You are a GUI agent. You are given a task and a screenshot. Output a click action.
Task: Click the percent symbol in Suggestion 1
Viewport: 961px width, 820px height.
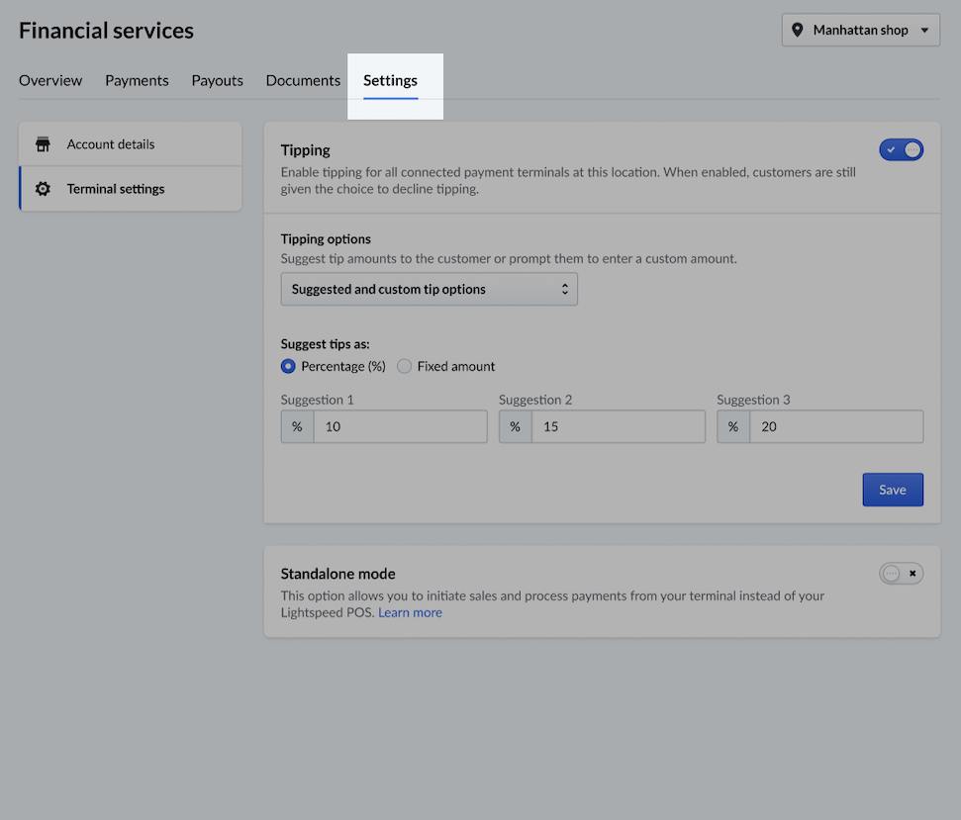point(297,427)
